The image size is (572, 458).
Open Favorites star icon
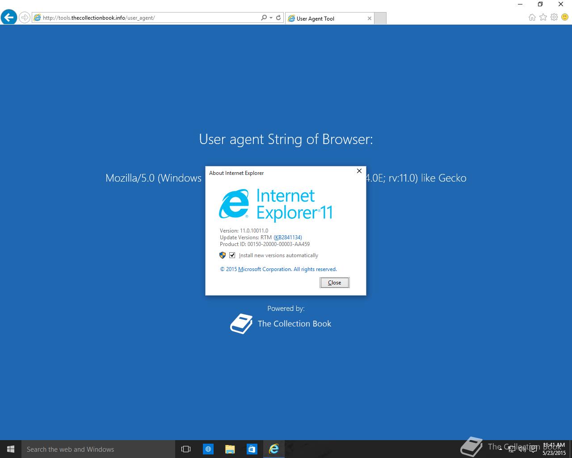543,17
